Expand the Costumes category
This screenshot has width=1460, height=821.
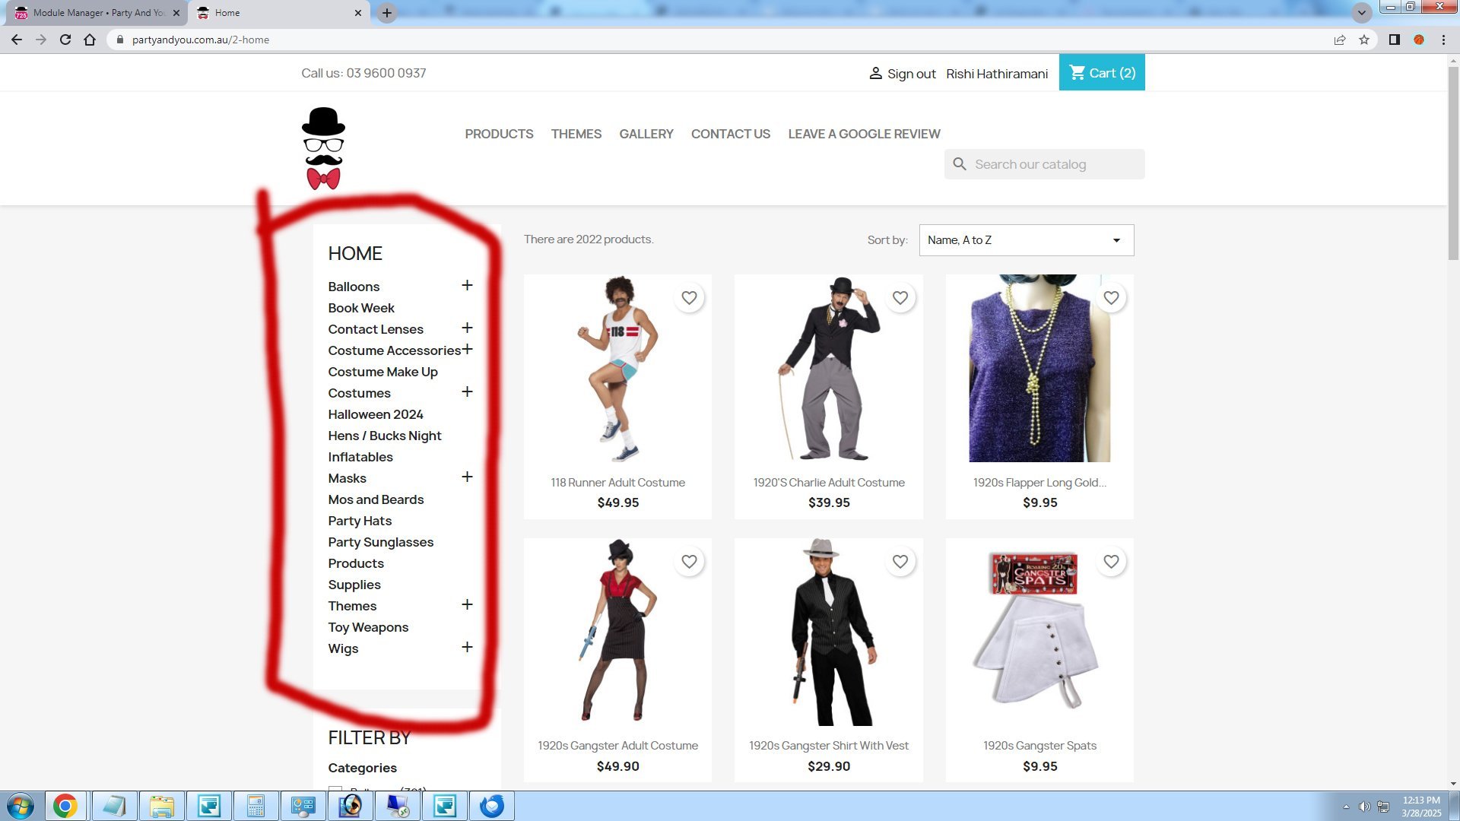[x=467, y=391]
